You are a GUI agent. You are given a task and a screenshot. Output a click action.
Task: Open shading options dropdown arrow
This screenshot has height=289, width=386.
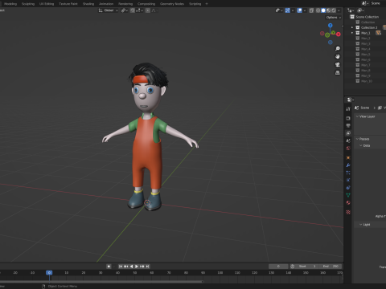click(x=339, y=10)
